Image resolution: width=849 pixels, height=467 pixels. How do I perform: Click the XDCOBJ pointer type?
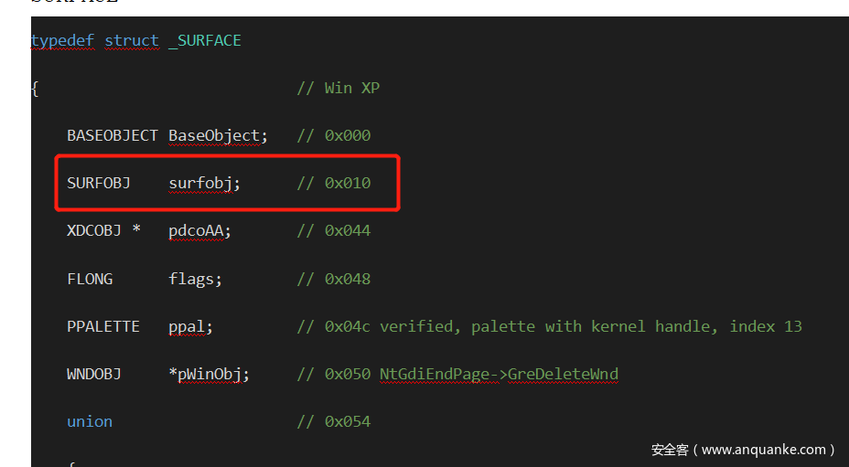(103, 231)
